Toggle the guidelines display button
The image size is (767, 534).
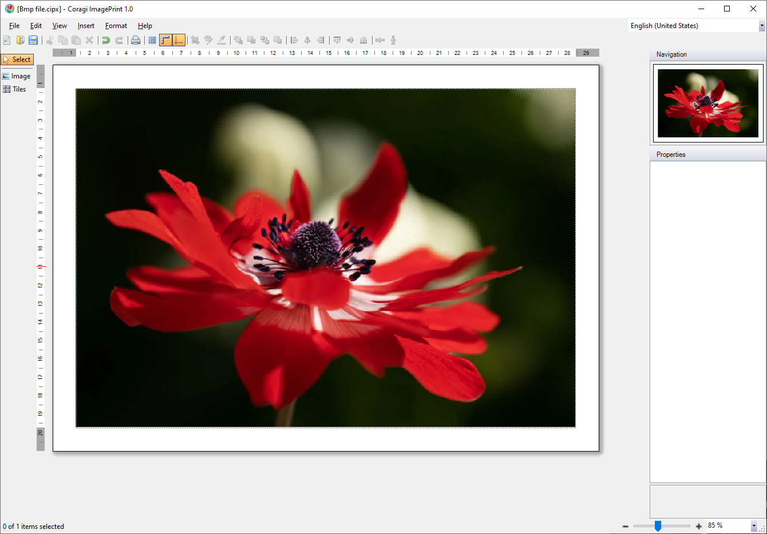[x=179, y=40]
